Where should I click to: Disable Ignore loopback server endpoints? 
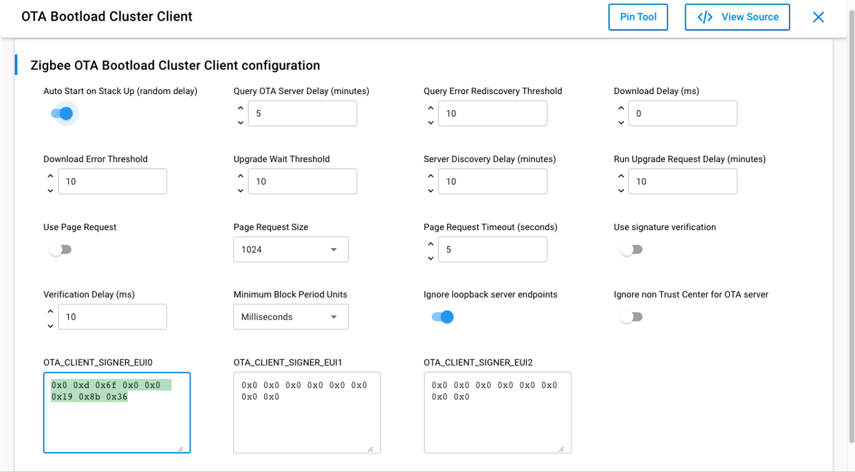[442, 317]
